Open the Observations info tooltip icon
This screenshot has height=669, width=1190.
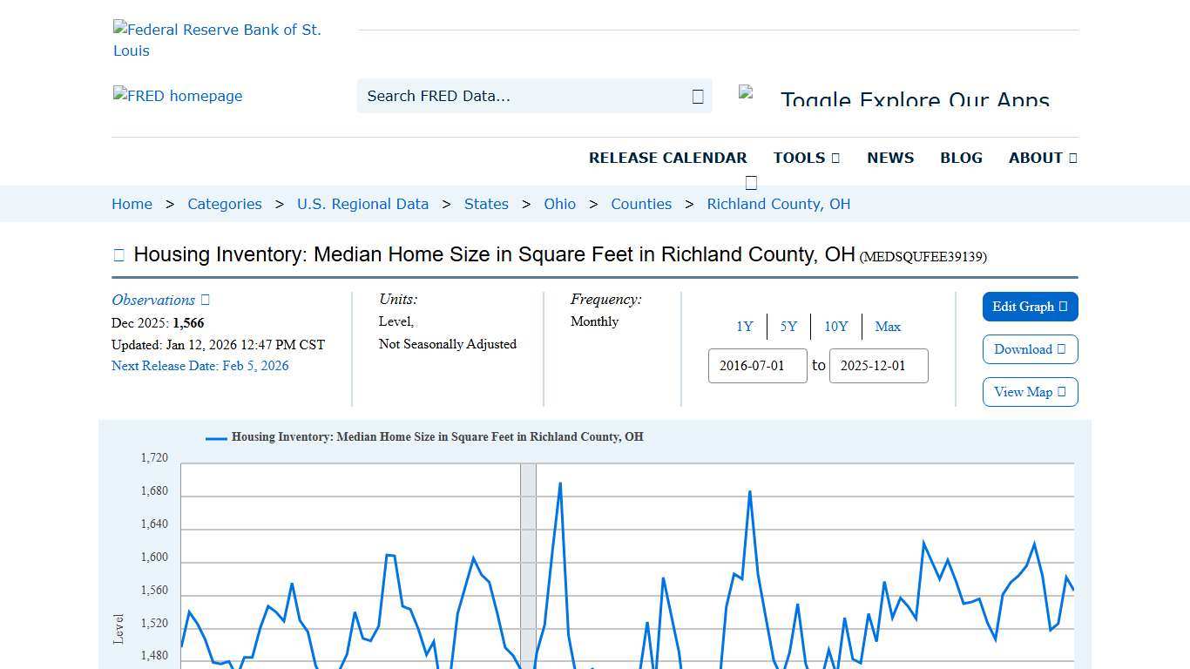click(203, 300)
